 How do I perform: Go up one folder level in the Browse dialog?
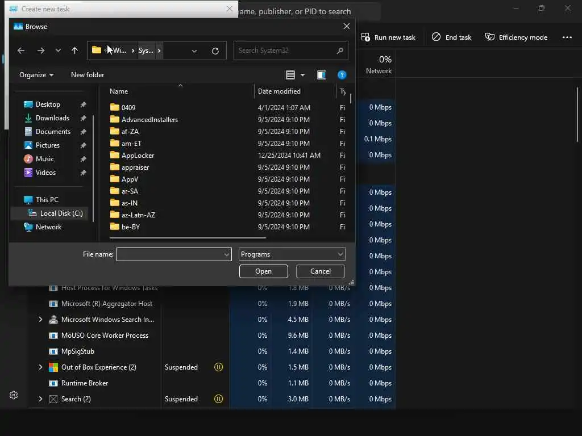(x=74, y=51)
